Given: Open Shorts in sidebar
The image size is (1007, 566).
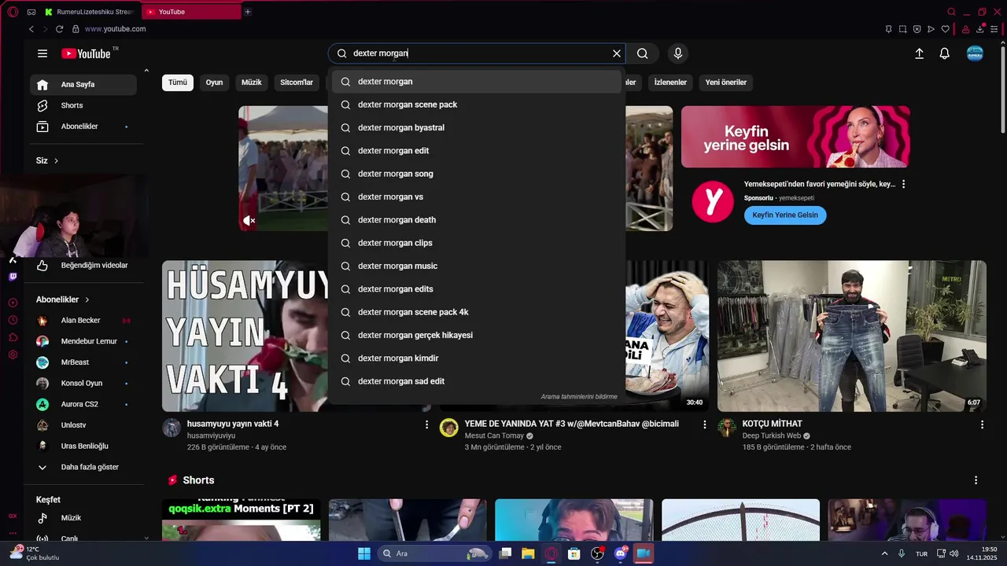Looking at the screenshot, I should 83,105.
